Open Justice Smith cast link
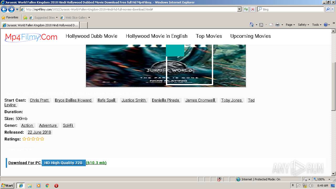 point(134,100)
